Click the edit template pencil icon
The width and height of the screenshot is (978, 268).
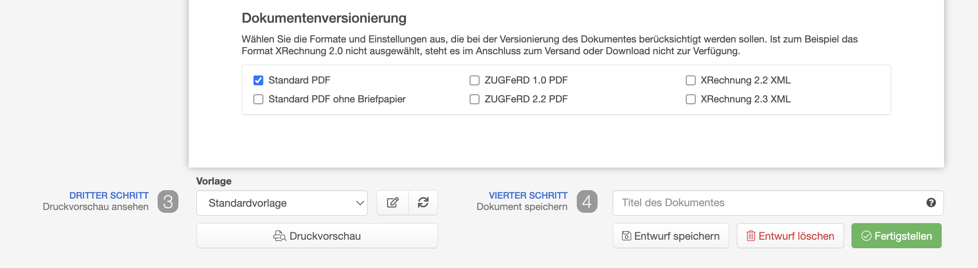pos(393,202)
